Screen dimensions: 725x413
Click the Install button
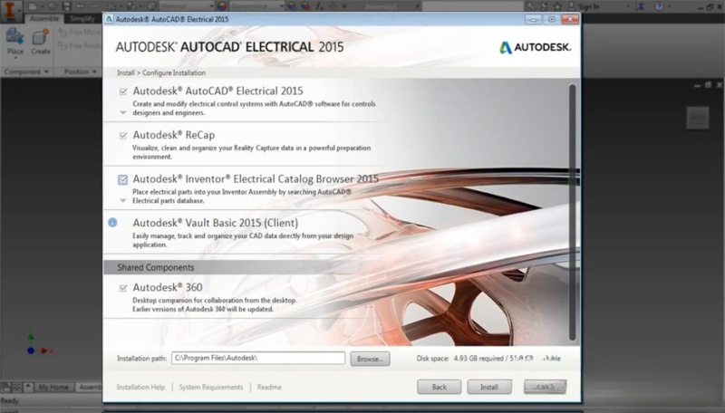(489, 387)
